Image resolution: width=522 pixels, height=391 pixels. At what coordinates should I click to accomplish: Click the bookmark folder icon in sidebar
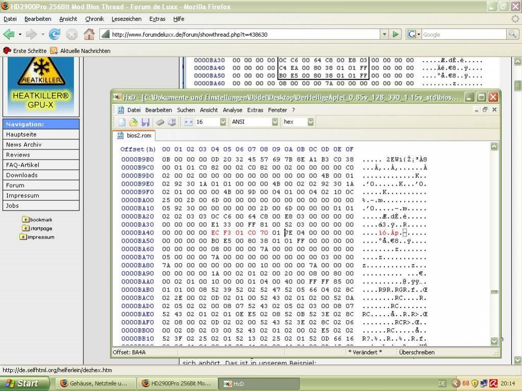pyautogui.click(x=26, y=219)
